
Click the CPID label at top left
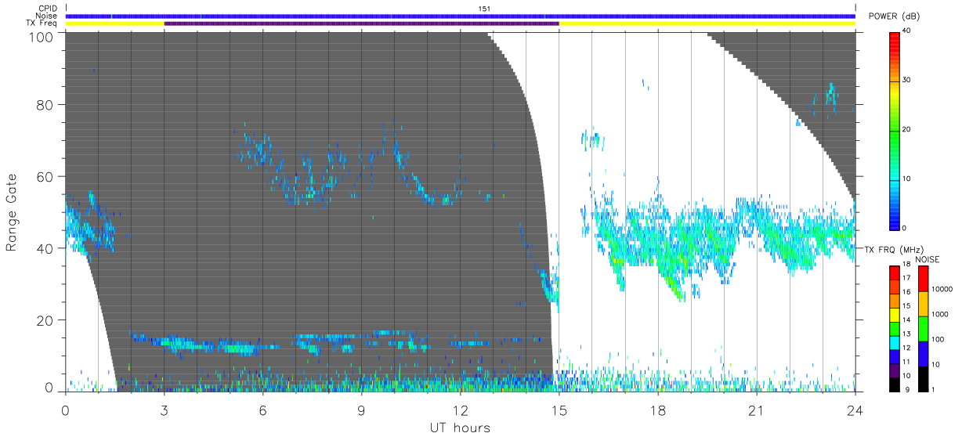pos(48,9)
